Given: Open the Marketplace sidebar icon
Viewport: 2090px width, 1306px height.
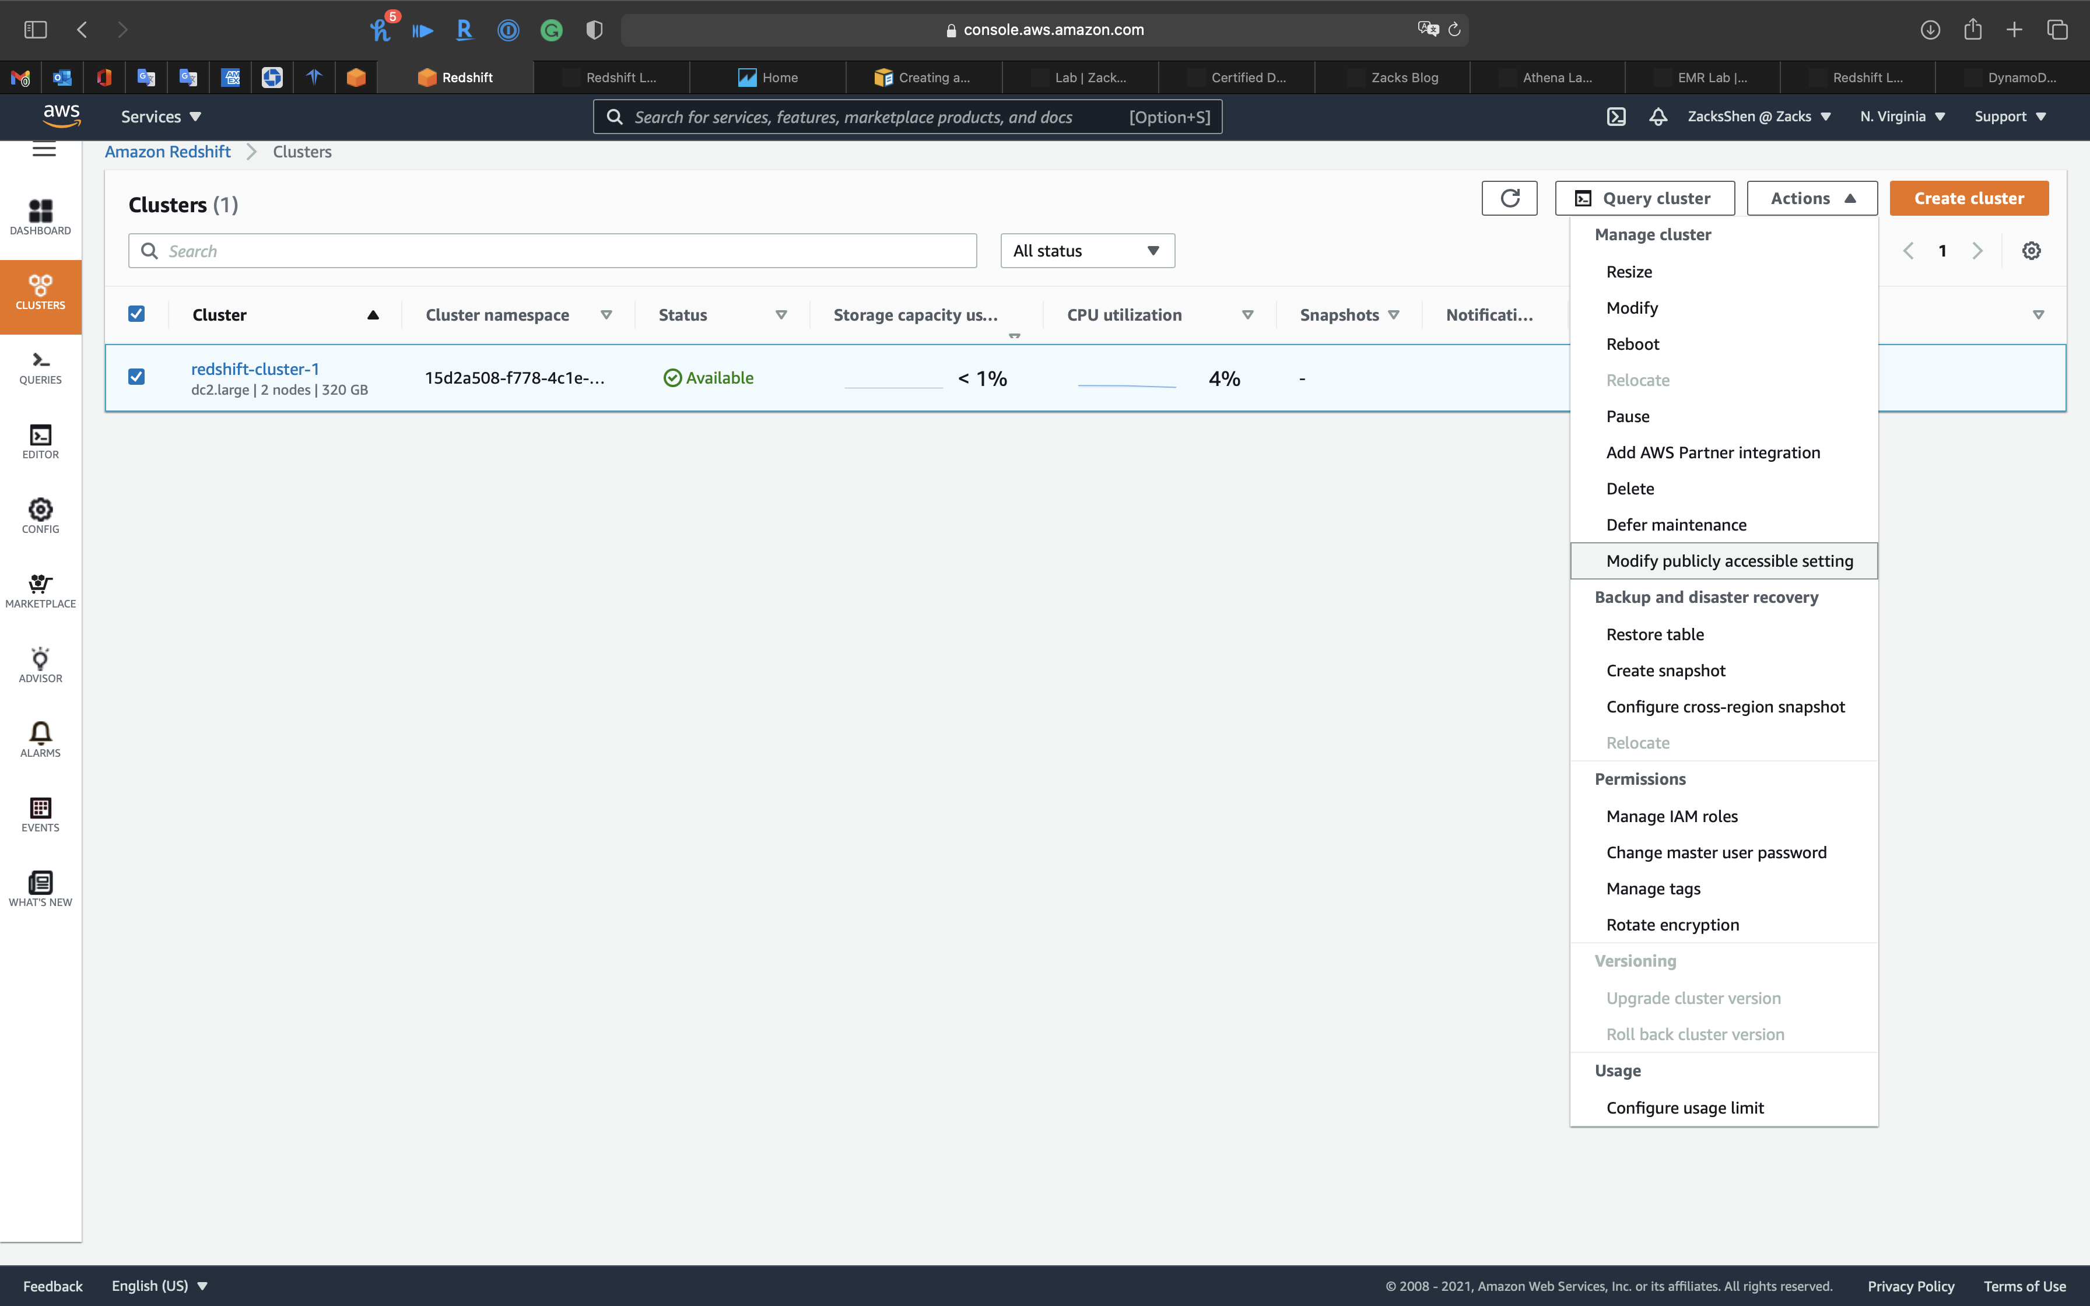Looking at the screenshot, I should (x=41, y=591).
